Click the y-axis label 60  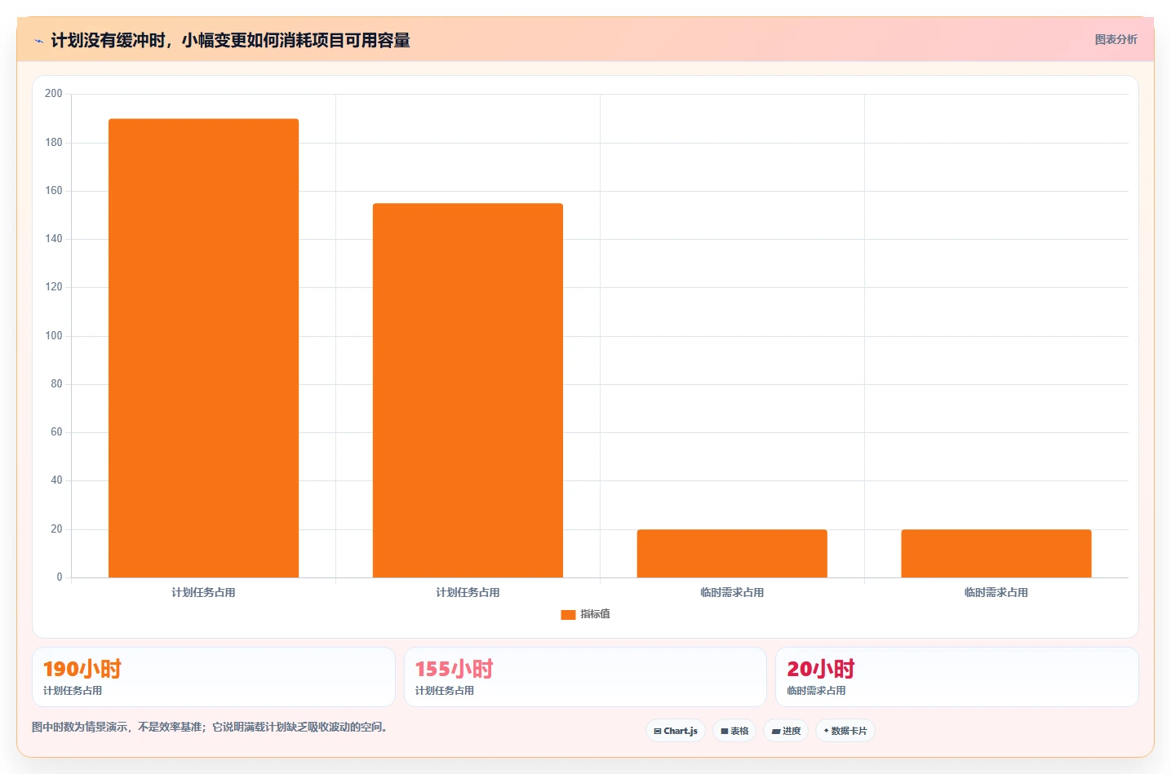[x=56, y=432]
